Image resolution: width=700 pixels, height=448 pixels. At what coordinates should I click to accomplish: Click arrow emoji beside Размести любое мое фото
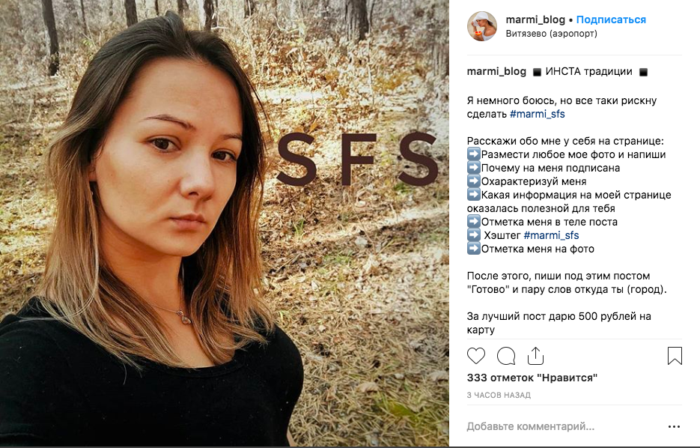(x=473, y=154)
